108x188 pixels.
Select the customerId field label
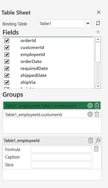click(32, 48)
